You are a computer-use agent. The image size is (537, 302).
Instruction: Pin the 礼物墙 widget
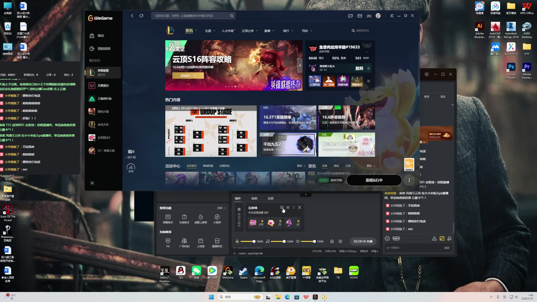288,207
